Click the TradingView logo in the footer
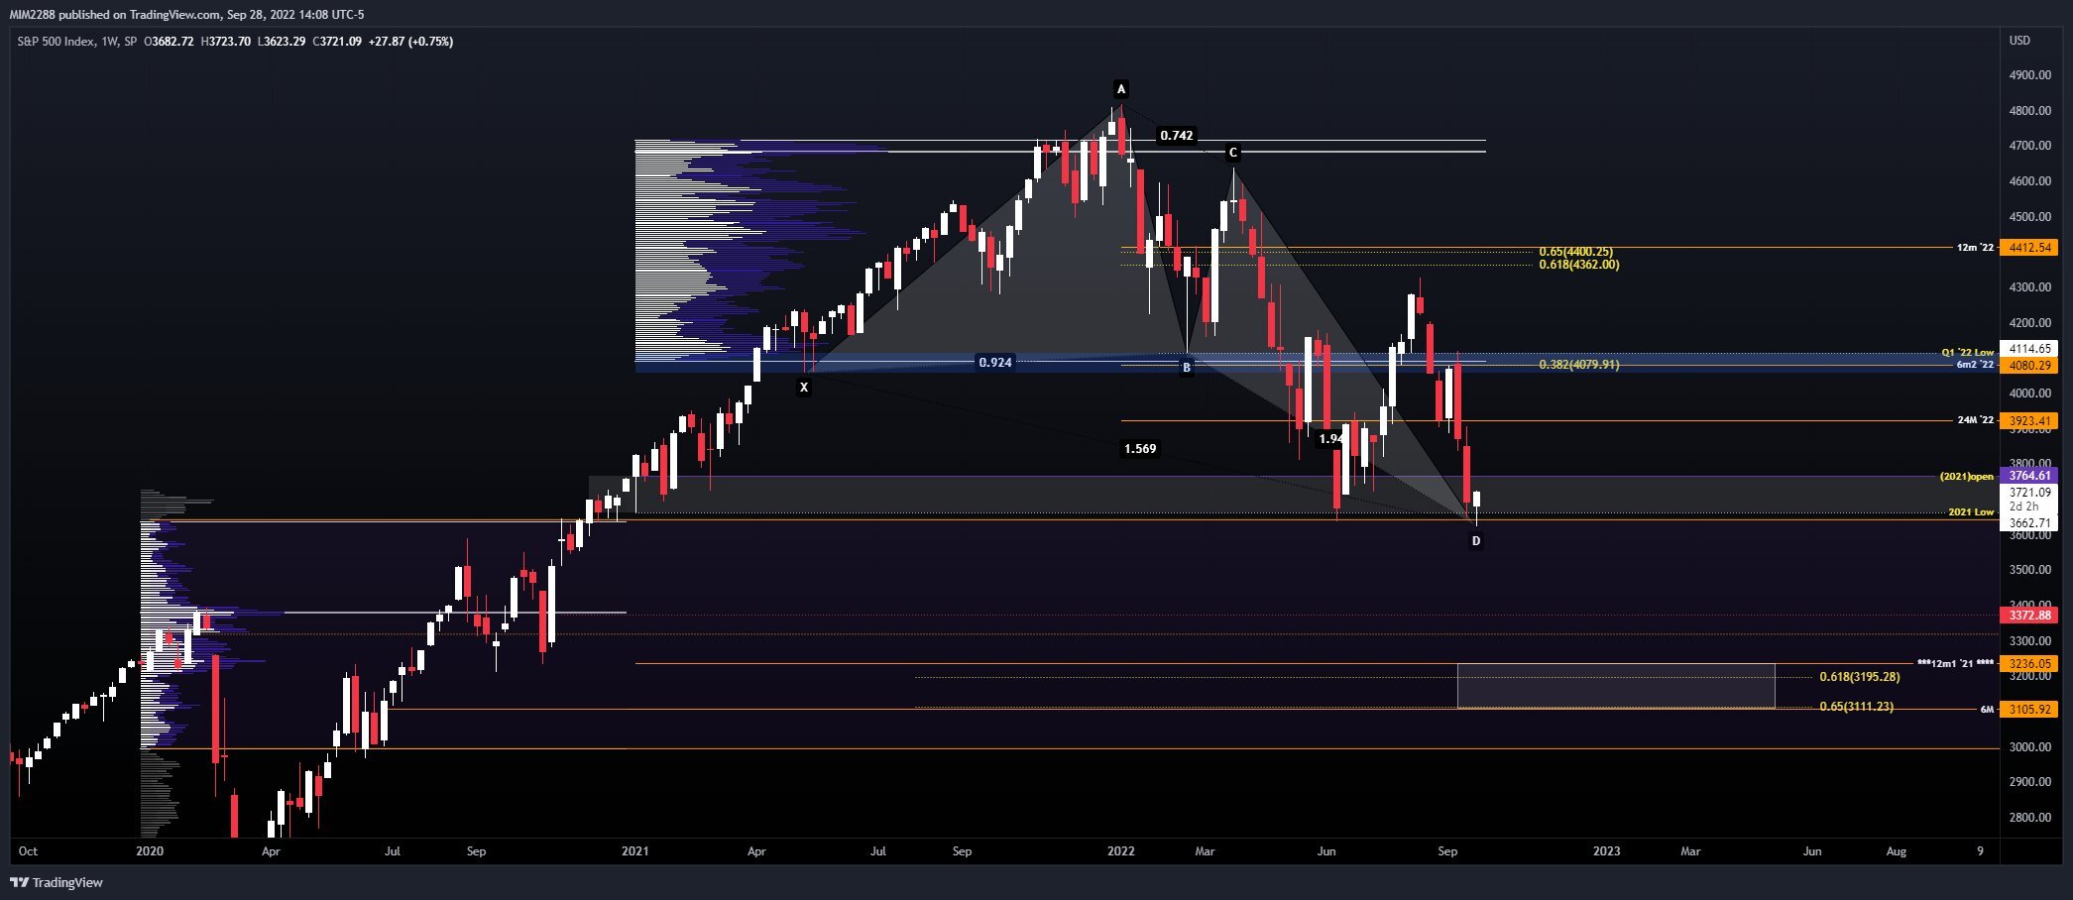 (57, 882)
